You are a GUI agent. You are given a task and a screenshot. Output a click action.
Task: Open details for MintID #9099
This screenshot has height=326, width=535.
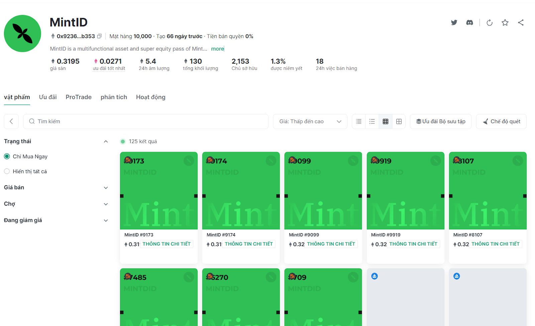click(331, 244)
